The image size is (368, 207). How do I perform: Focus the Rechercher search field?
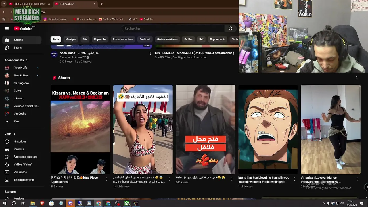tap(173, 28)
